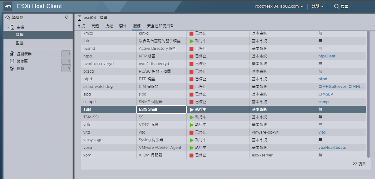Click the green running icon for TSM-SSH
This screenshot has width=375, height=179.
tap(191, 117)
